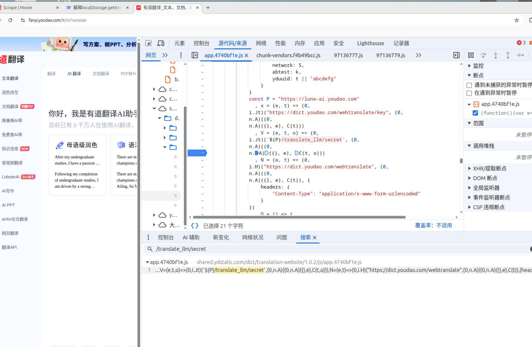Collapse the 监控 watch section
532x347 pixels.
(x=470, y=66)
